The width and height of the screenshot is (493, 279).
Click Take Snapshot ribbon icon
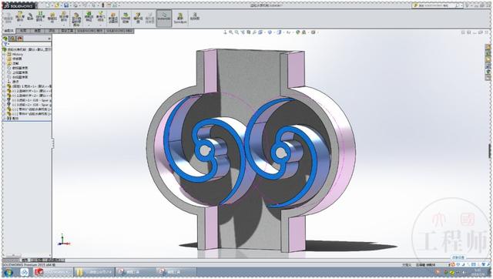[195, 17]
